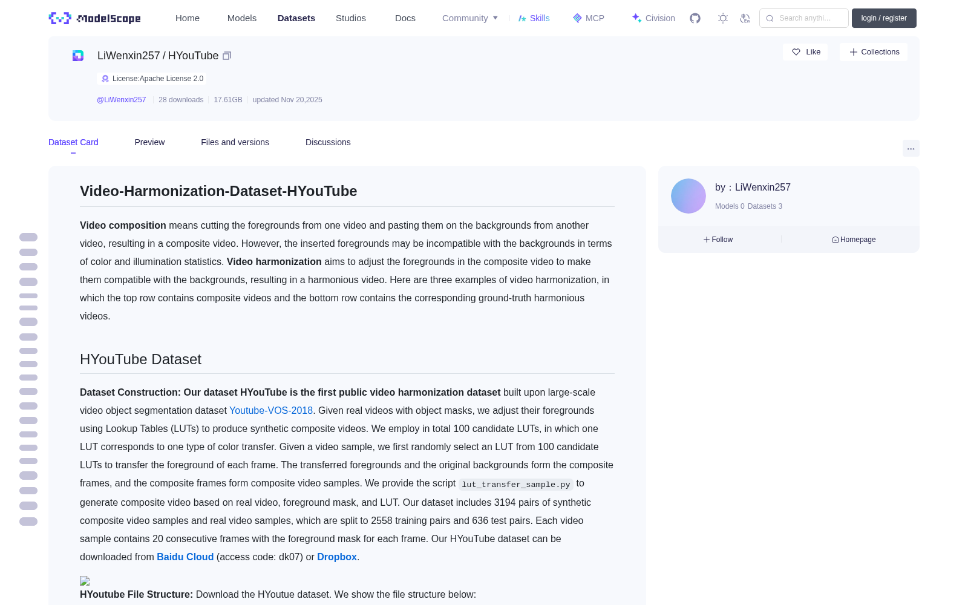The height and width of the screenshot is (605, 968).
Task: Click the Apache License 2.0 tag
Action: (x=152, y=79)
